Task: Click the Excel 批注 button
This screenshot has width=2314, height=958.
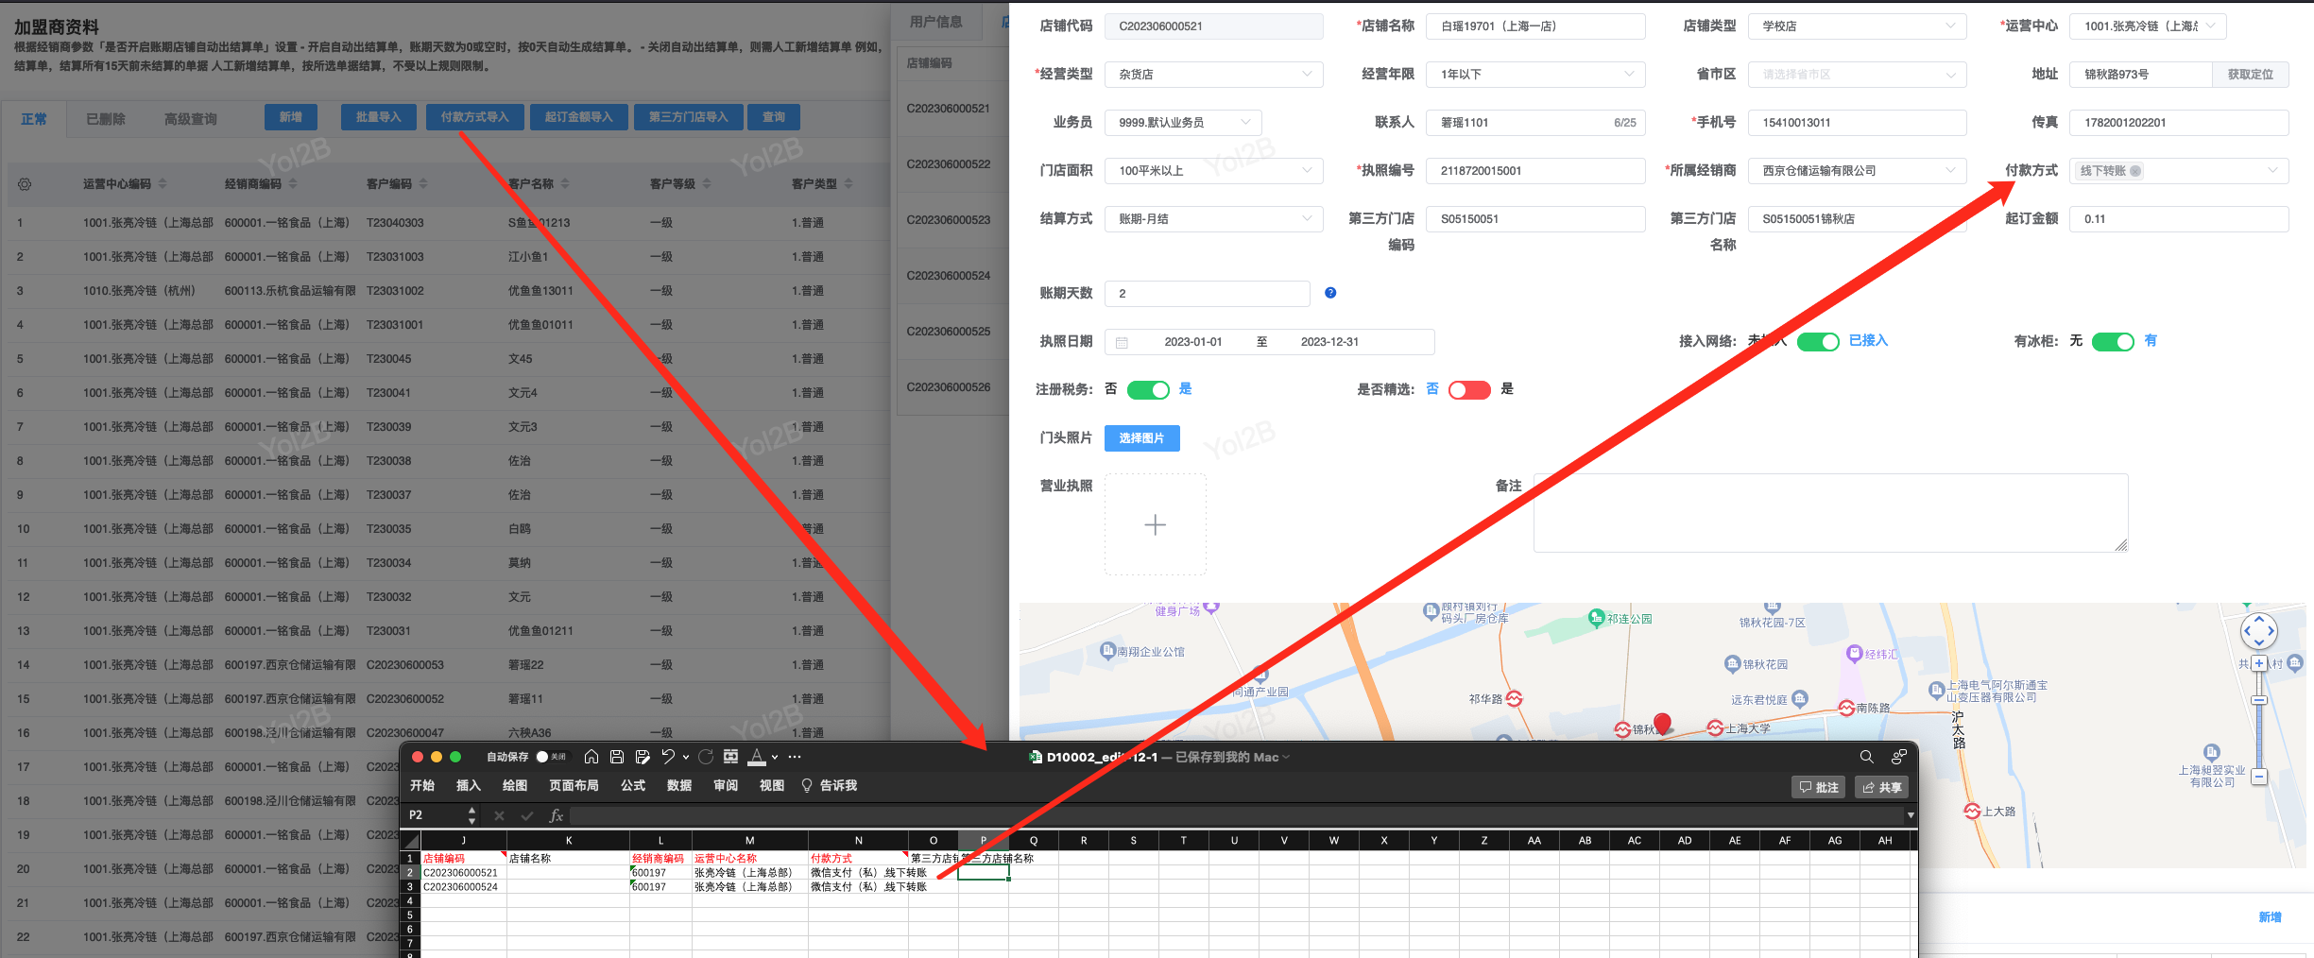Action: pos(1819,787)
